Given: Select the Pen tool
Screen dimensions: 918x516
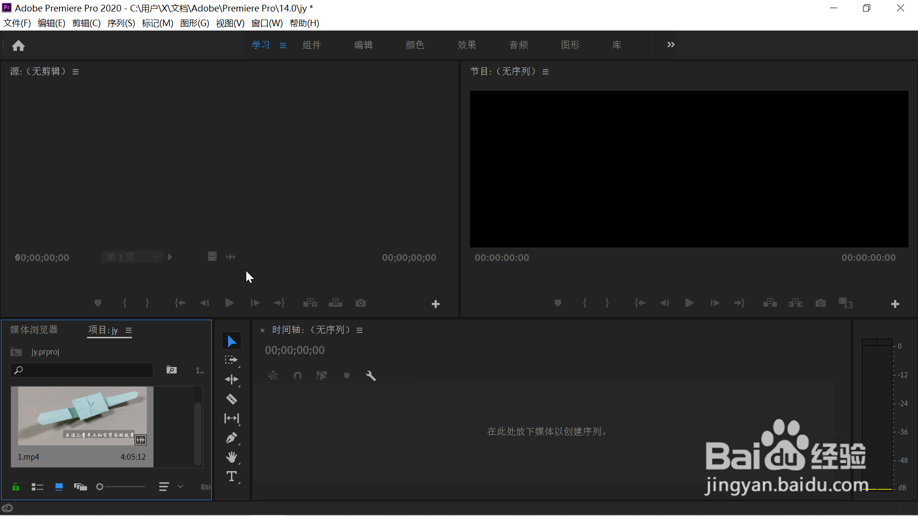Looking at the screenshot, I should (232, 438).
